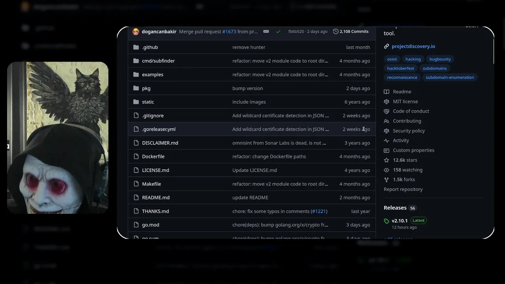Open the .github folder
505x284 pixels.
pyautogui.click(x=150, y=47)
